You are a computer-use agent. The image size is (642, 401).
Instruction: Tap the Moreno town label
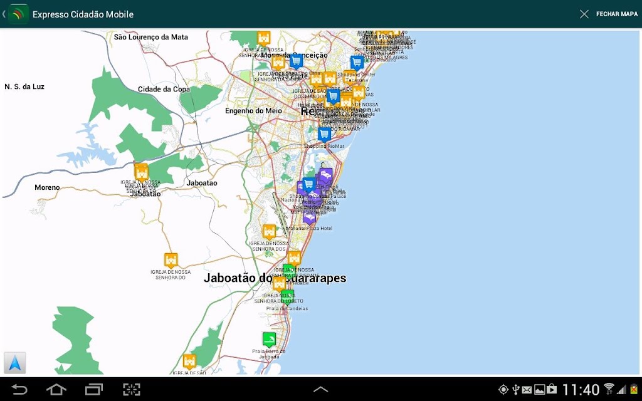[x=47, y=187]
